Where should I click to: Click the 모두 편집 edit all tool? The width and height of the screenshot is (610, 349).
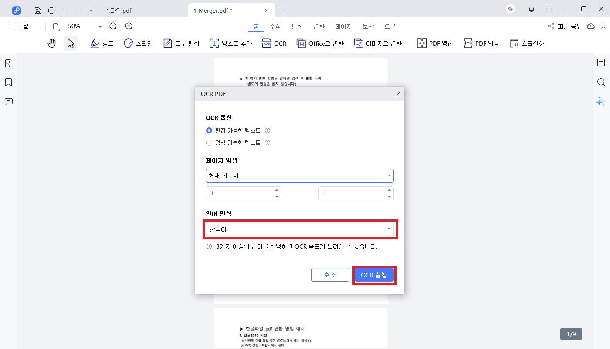point(181,44)
